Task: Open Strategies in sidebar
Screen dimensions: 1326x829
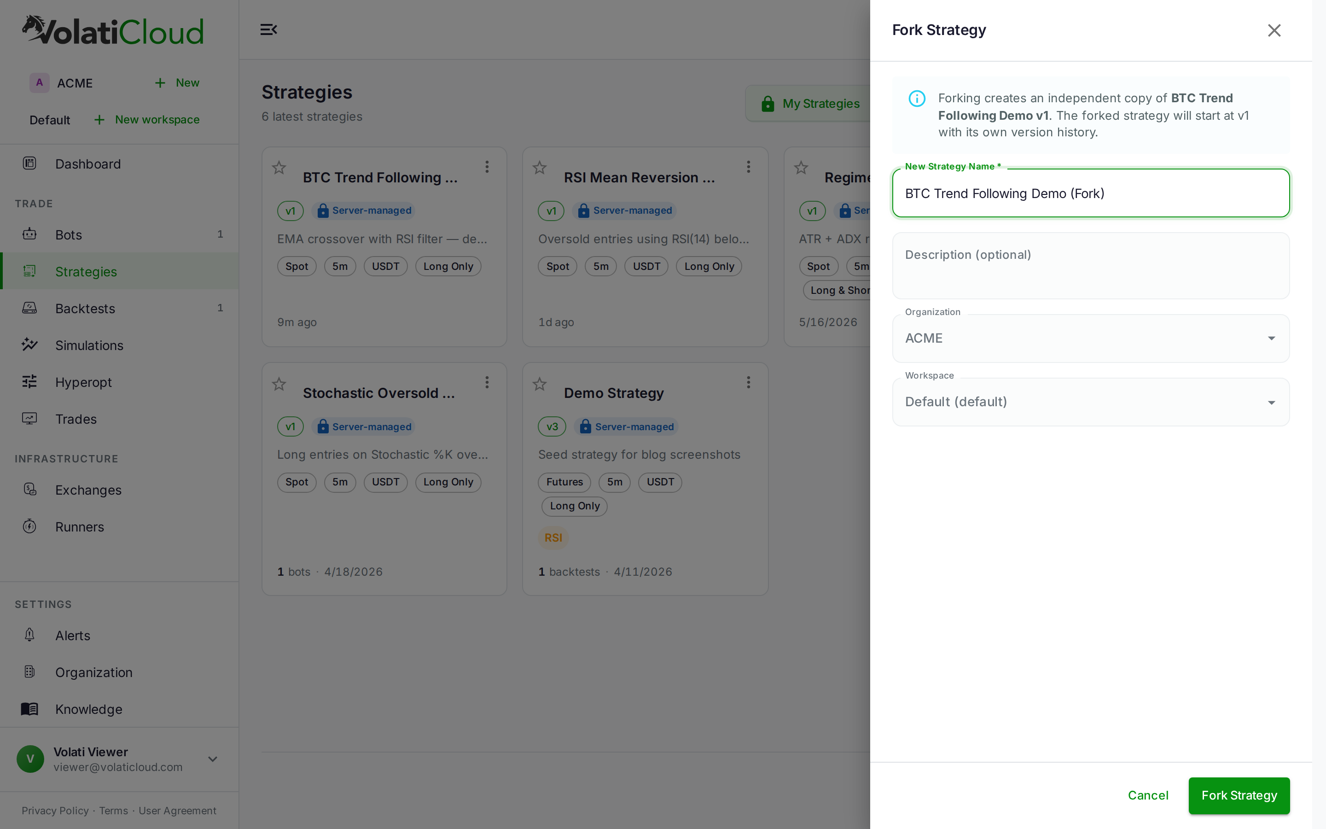Action: click(119, 271)
